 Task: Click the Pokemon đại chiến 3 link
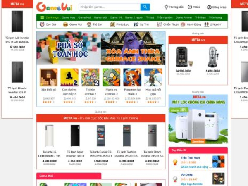tap(132, 92)
